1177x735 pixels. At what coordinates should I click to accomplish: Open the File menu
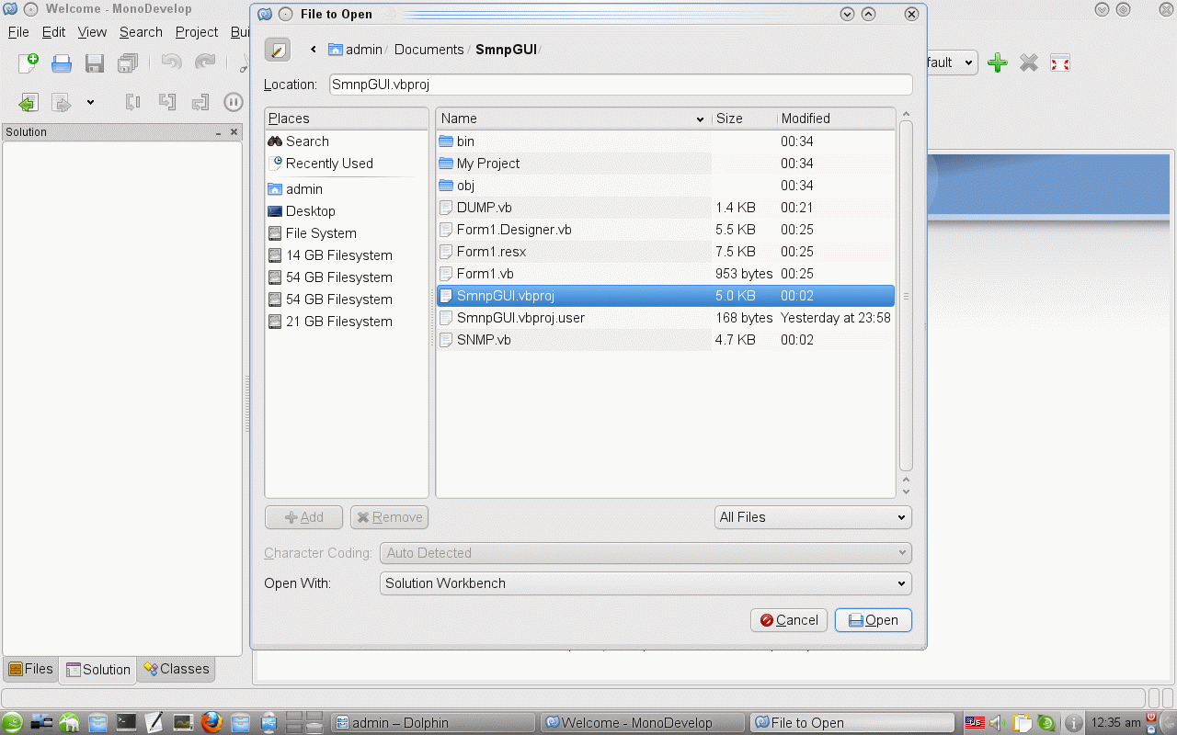pyautogui.click(x=18, y=32)
